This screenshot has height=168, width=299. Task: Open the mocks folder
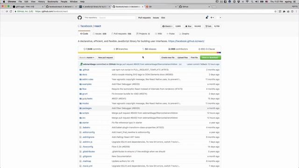85,103
